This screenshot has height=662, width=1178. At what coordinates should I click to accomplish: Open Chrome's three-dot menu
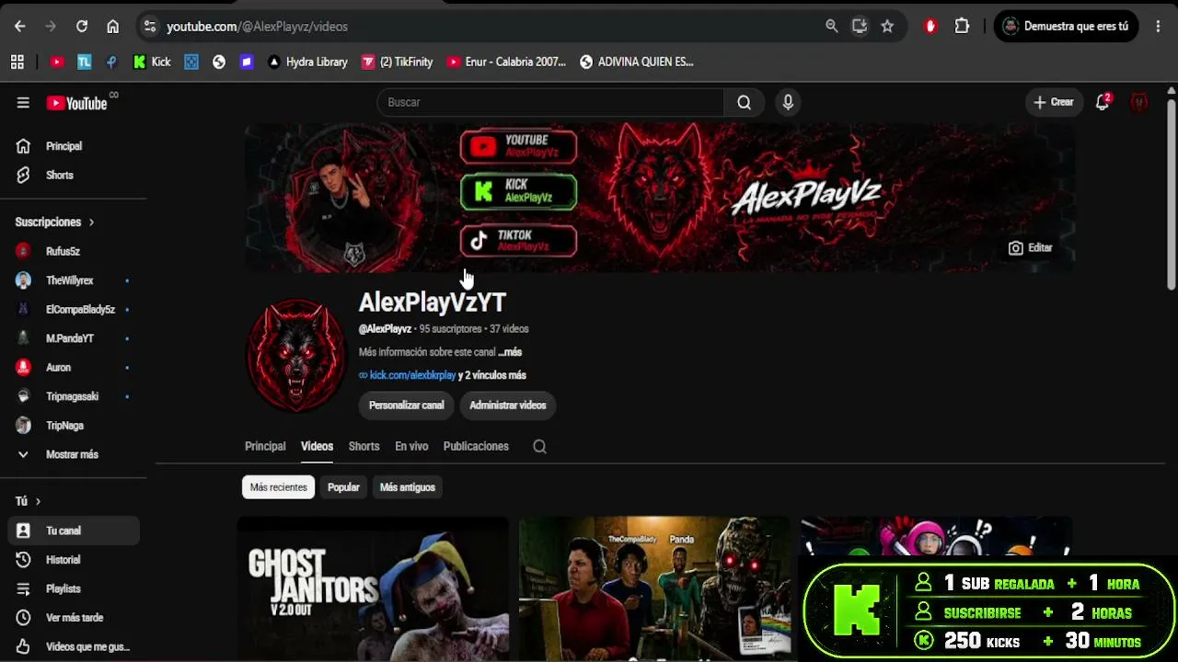(1159, 27)
